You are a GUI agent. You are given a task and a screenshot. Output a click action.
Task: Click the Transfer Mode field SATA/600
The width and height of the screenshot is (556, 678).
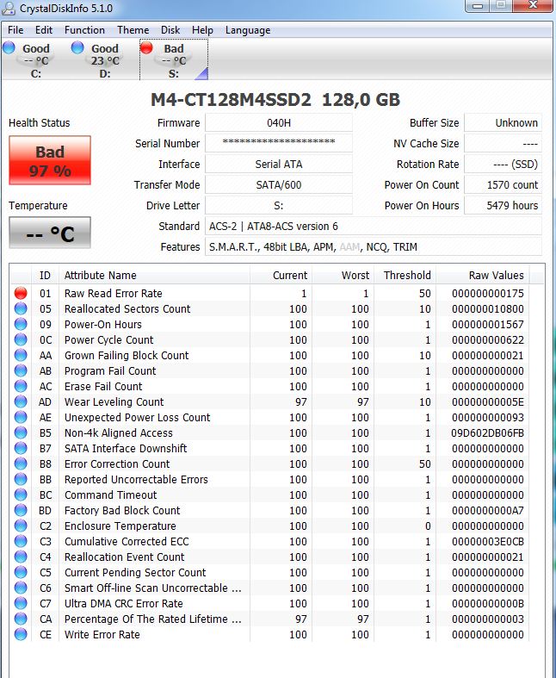279,184
